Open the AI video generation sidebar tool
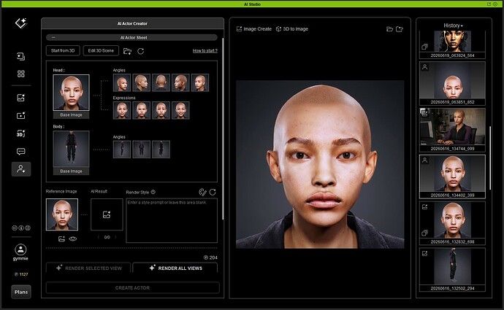This screenshot has width=504, height=310. [21, 115]
